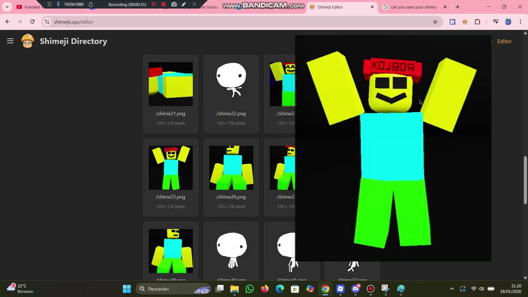Search in the Pencarian taskbar box
528x297 pixels.
coord(173,289)
